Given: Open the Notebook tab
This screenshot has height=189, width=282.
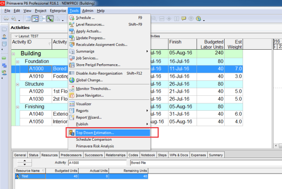Looking at the screenshot, I should tap(148, 155).
